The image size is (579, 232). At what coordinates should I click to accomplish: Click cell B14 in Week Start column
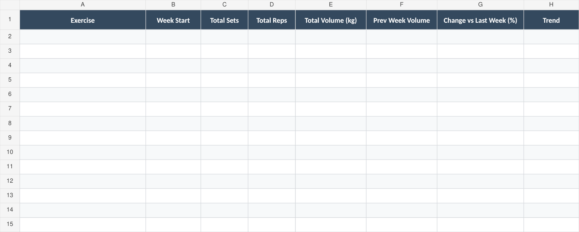pyautogui.click(x=173, y=210)
